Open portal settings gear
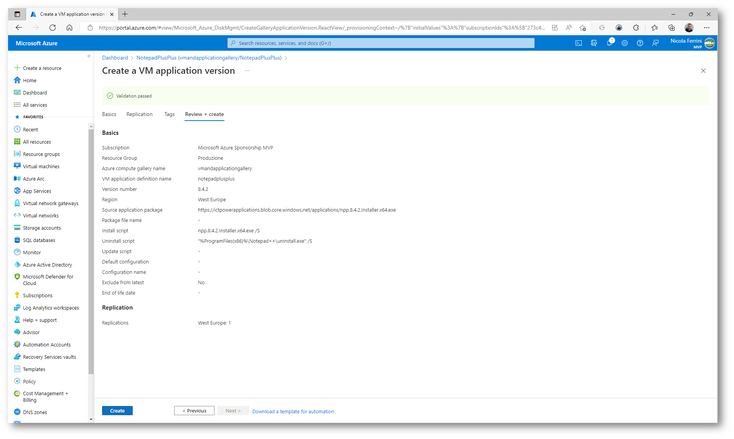Image resolution: width=734 pixels, height=439 pixels. point(625,43)
